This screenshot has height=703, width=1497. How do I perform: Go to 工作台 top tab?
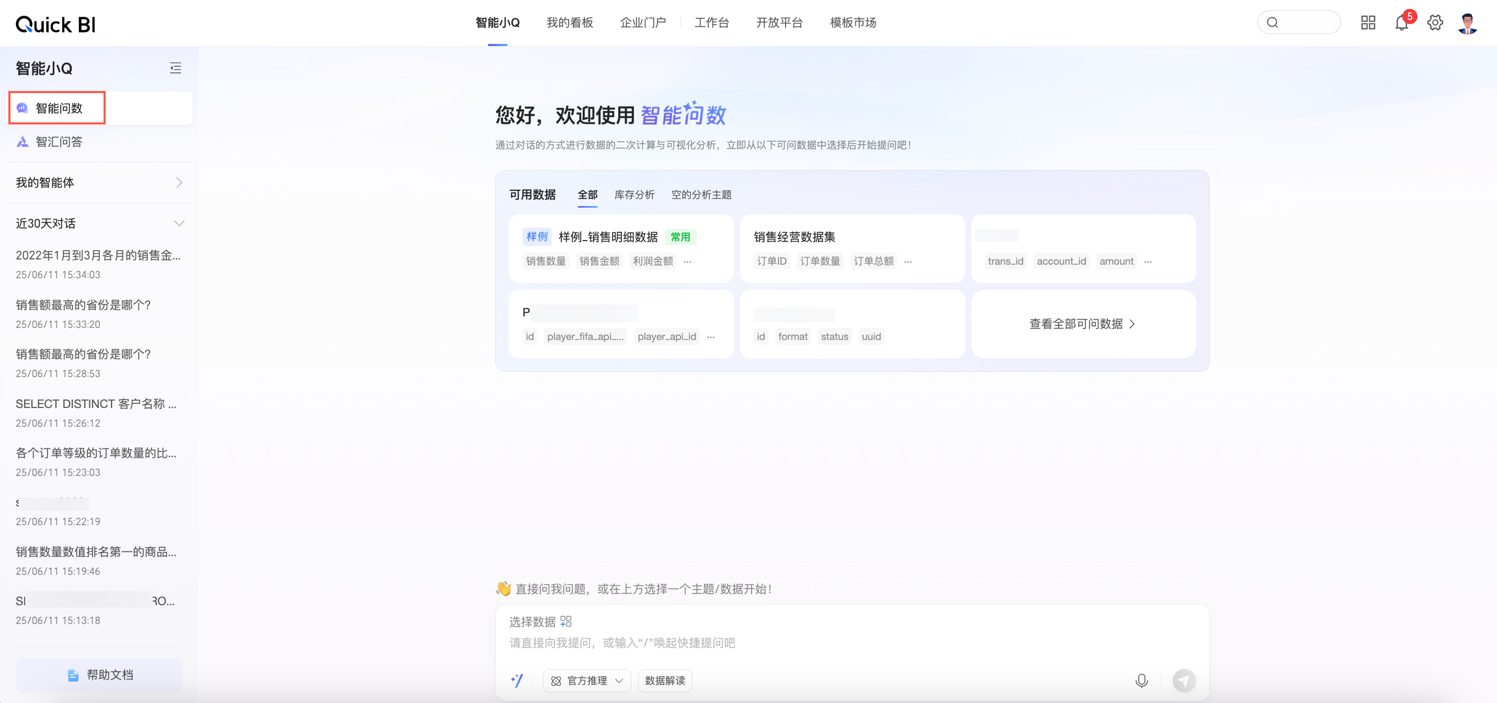coord(711,22)
